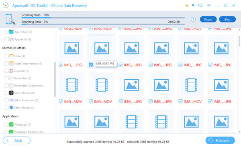Tick the Voice Memos checkbox
The image size is (241, 147).
(x=6, y=93)
